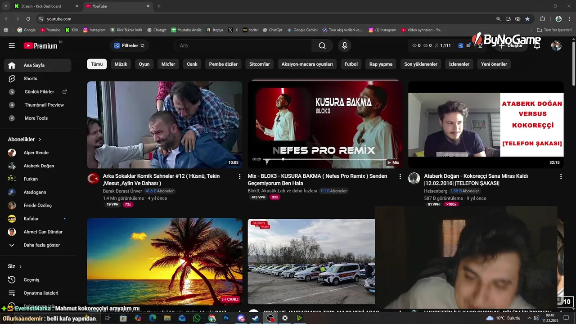
Task: Start voice search with microphone icon
Action: [x=345, y=45]
